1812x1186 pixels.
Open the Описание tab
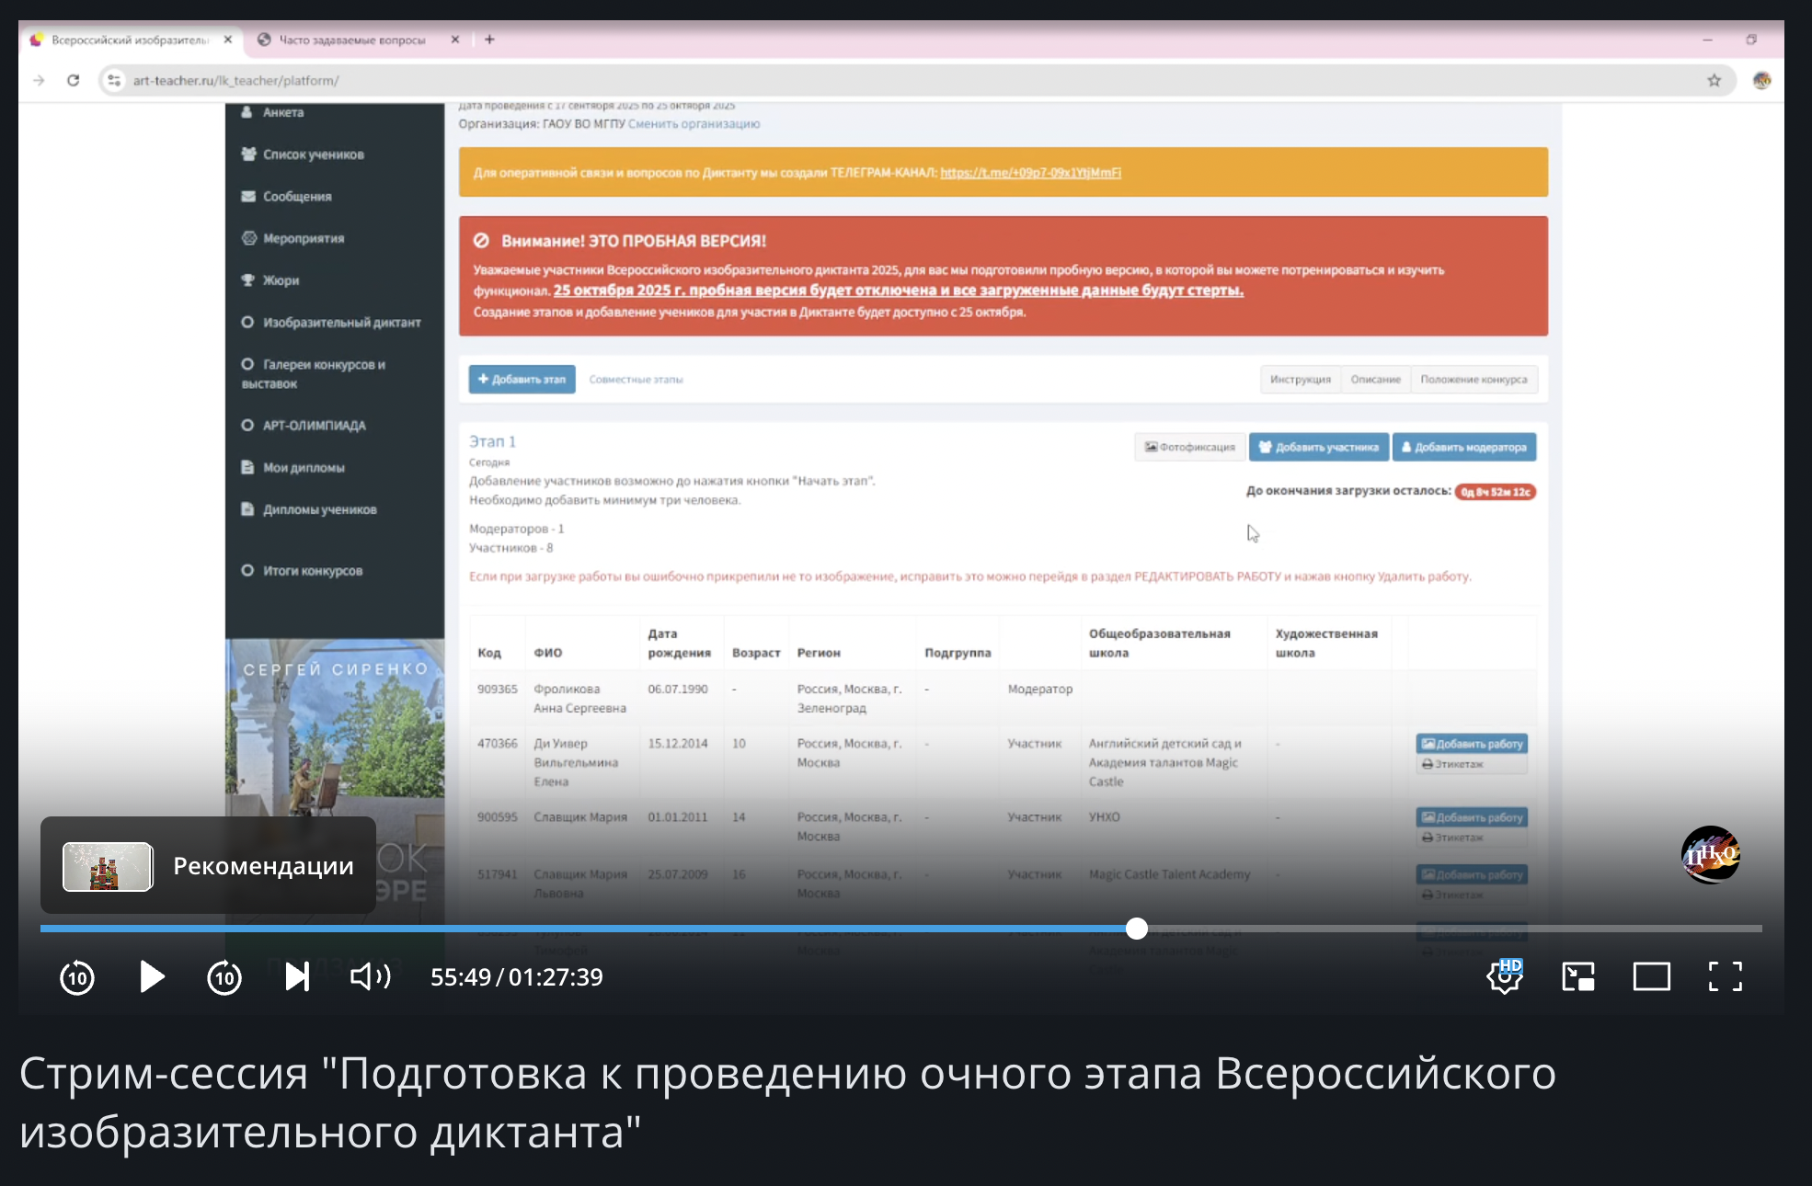point(1376,380)
